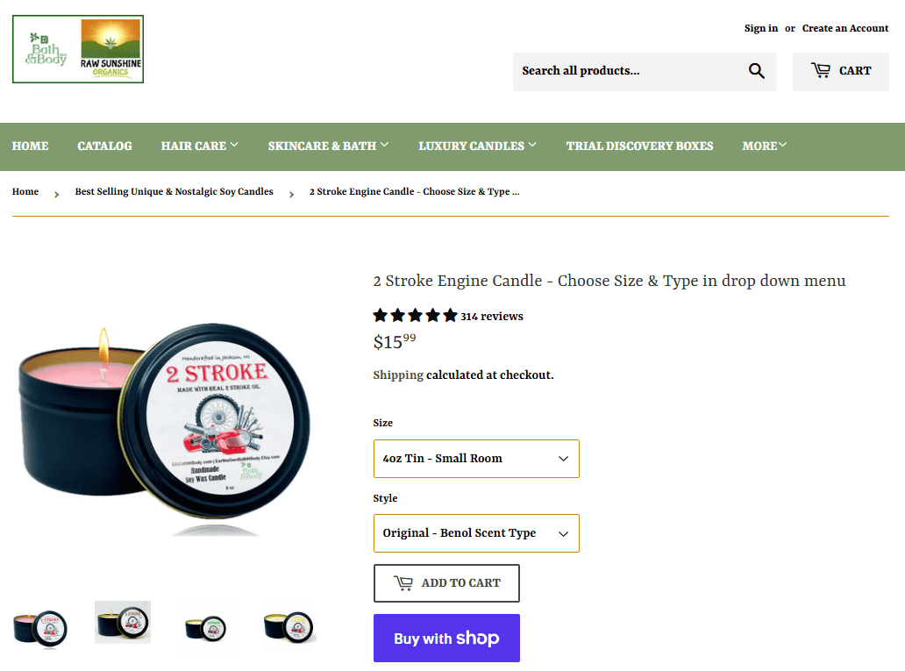Expand the Skincare & Bath menu
The height and width of the screenshot is (671, 905).
[328, 146]
